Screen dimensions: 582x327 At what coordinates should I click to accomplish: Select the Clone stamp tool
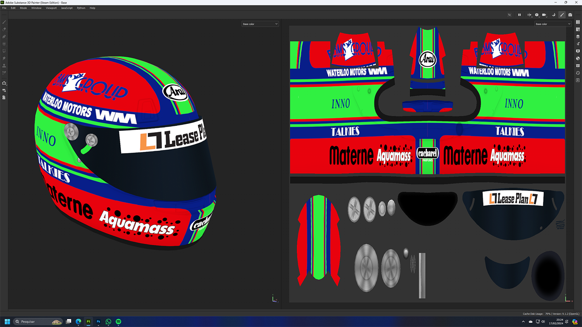coord(4,65)
